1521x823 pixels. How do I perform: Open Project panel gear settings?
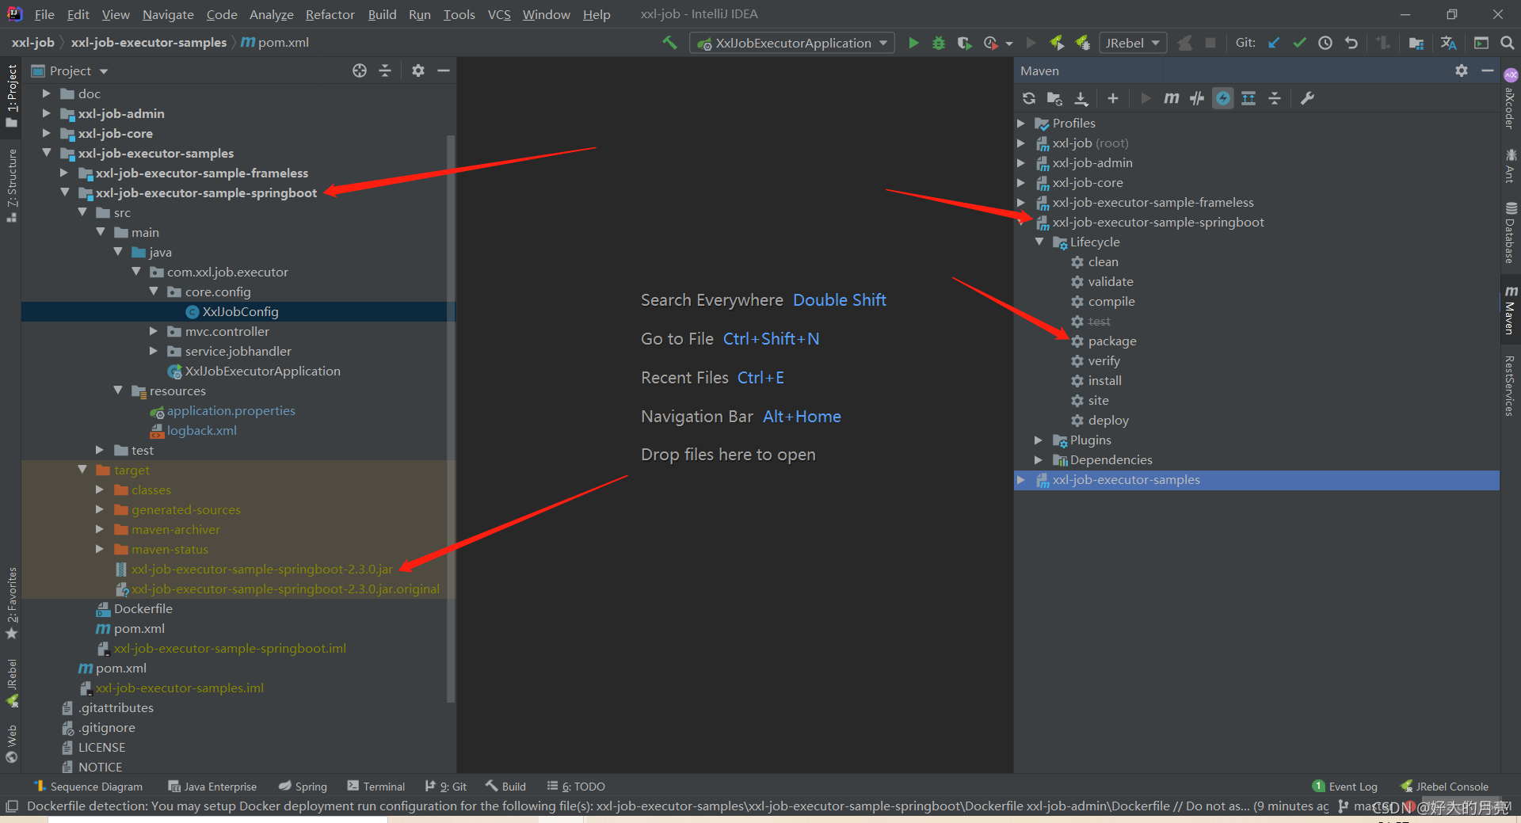click(418, 70)
